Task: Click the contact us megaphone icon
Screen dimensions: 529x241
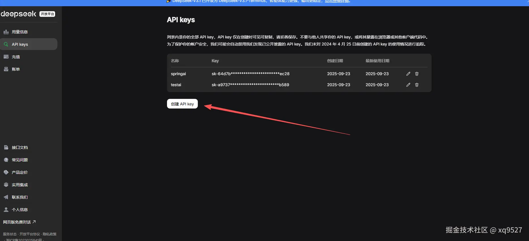Action: 6,197
